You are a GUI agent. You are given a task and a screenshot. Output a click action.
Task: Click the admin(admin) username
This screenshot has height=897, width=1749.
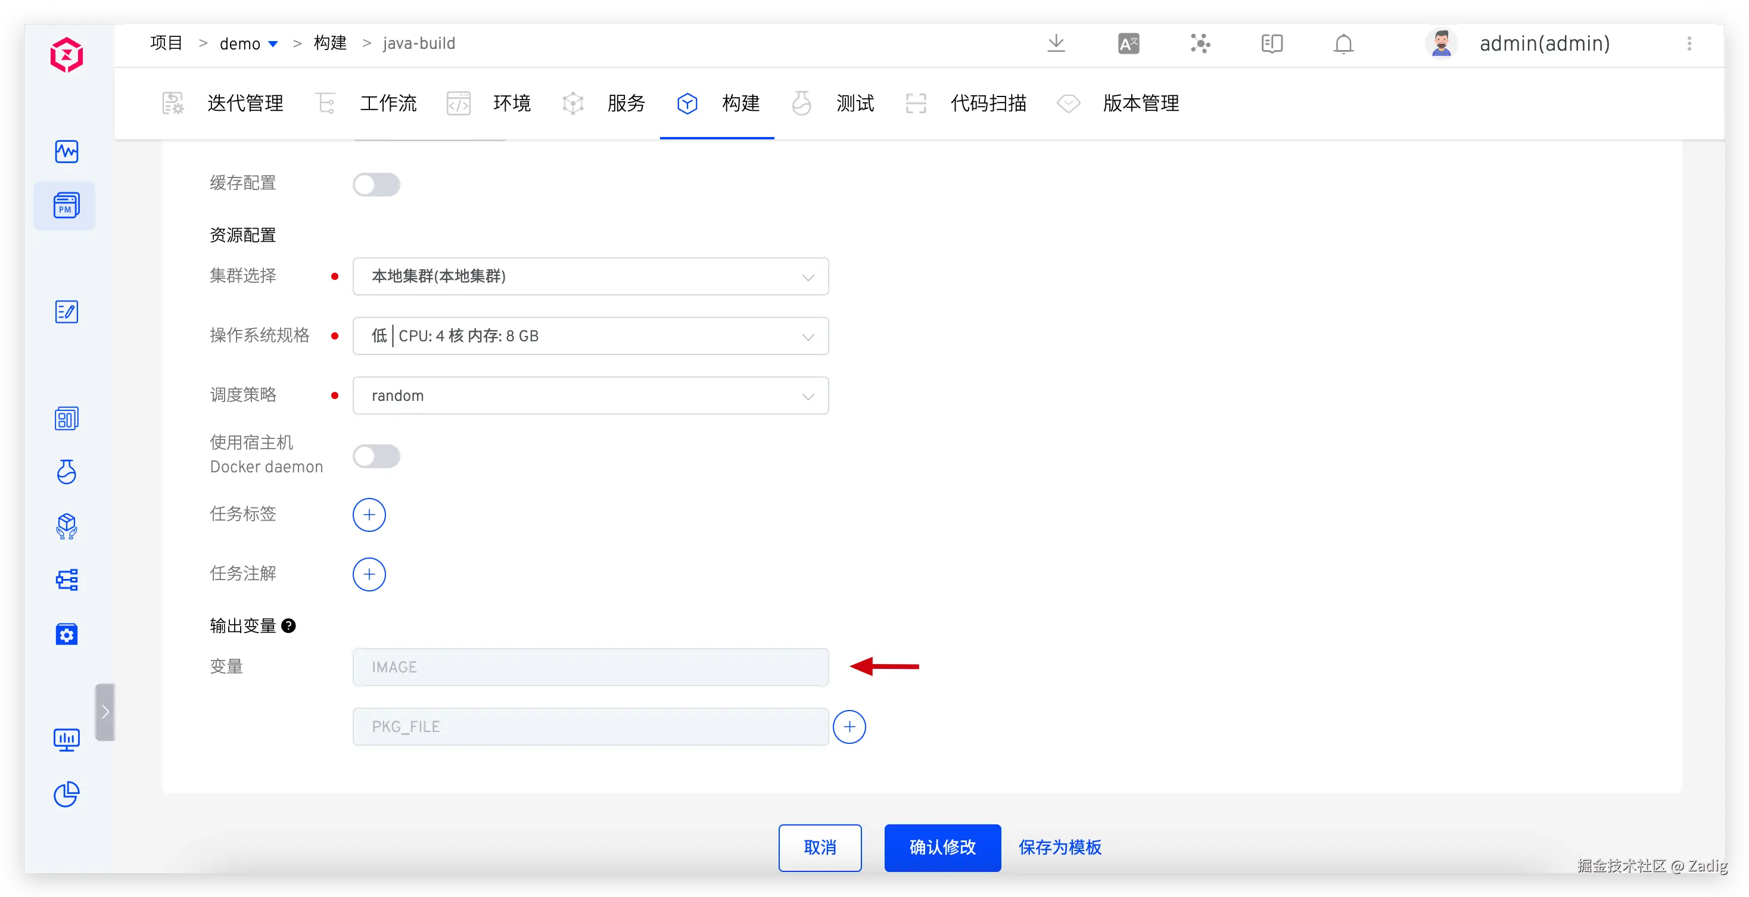click(1545, 43)
